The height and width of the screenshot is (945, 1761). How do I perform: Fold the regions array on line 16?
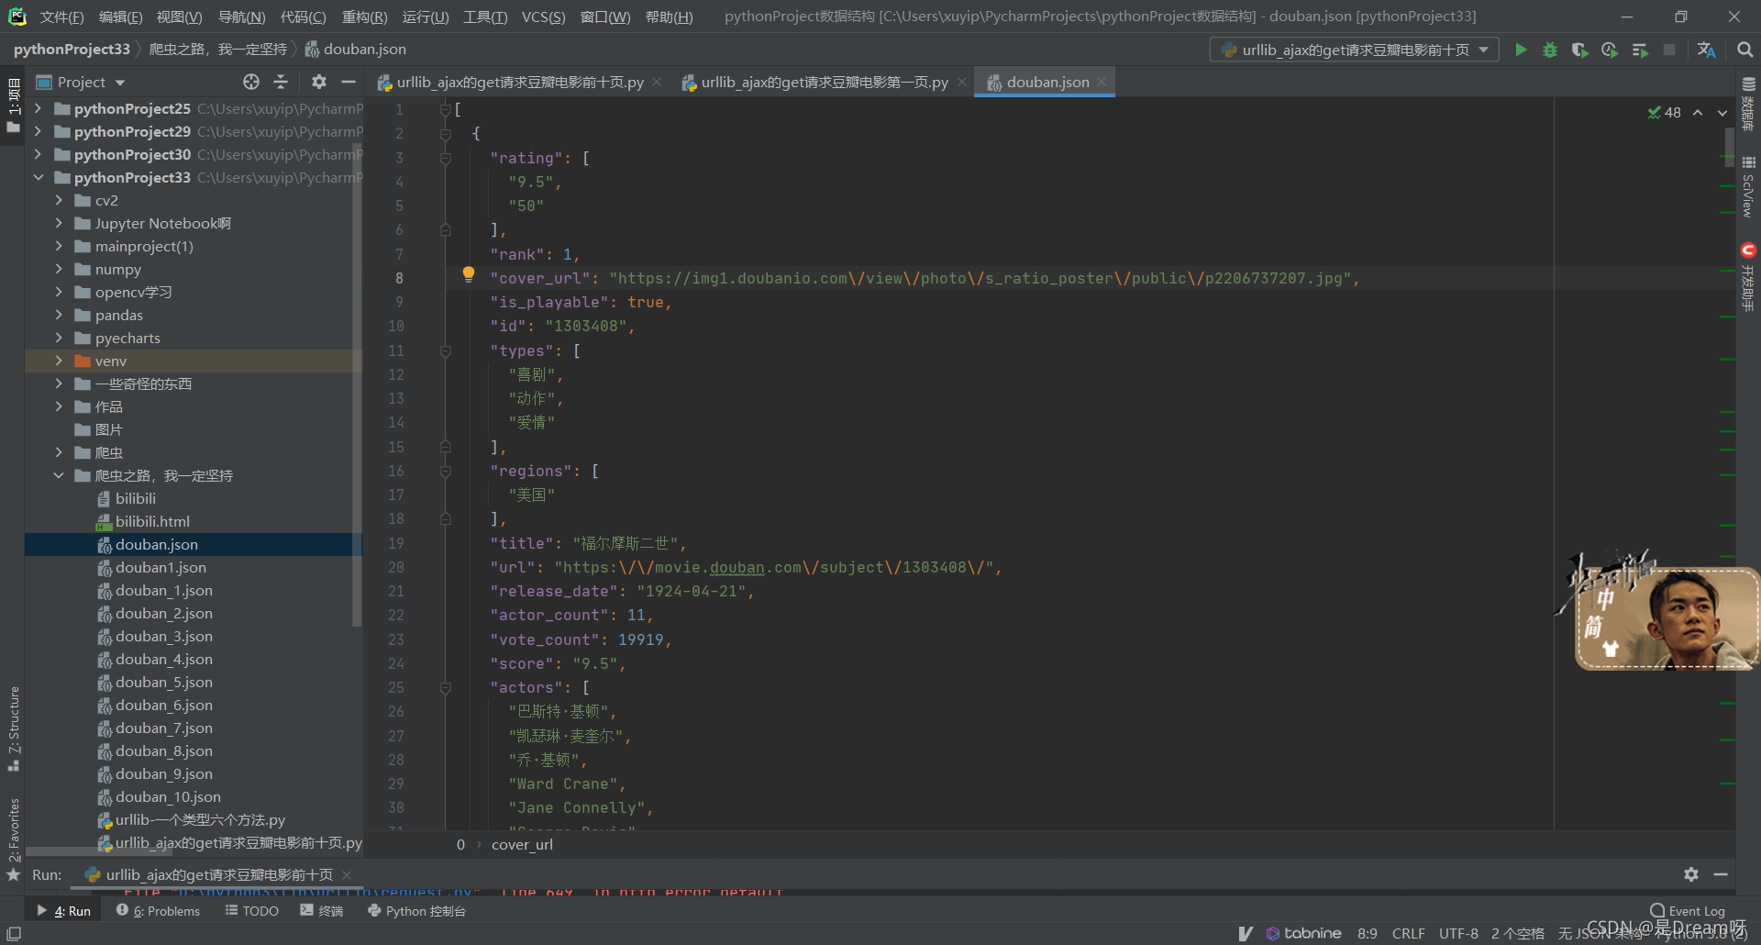pos(446,471)
